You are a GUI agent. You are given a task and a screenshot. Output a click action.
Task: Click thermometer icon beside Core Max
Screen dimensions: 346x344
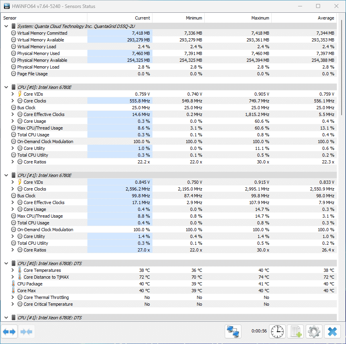coord(14,291)
